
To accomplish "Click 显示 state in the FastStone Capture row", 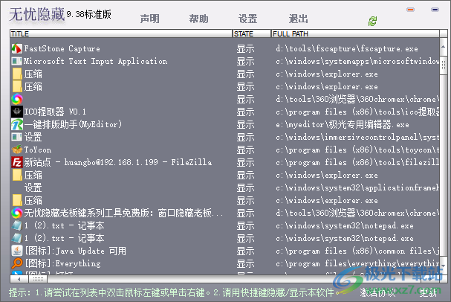I will pyautogui.click(x=245, y=48).
